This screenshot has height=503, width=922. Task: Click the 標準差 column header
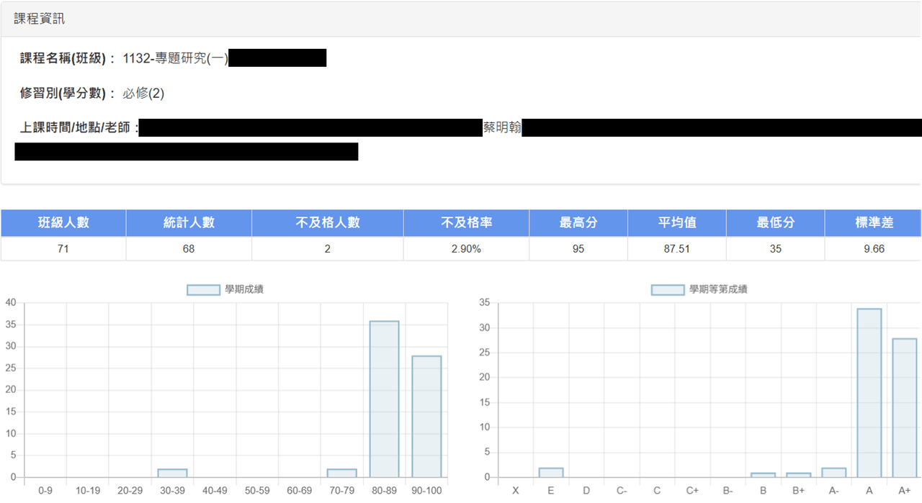click(874, 223)
